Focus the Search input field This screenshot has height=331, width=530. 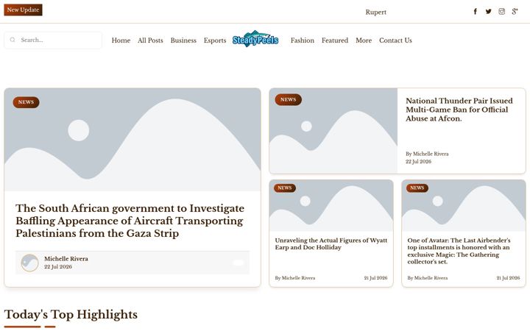(x=53, y=40)
